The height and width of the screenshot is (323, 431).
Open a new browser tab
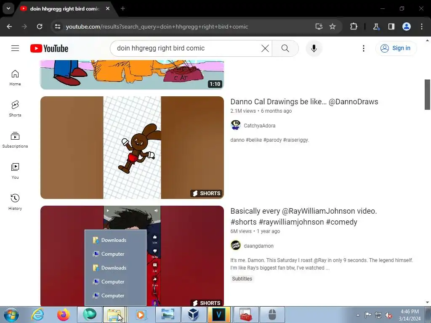123,8
